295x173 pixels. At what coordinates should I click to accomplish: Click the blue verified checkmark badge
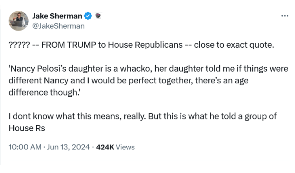(88, 16)
